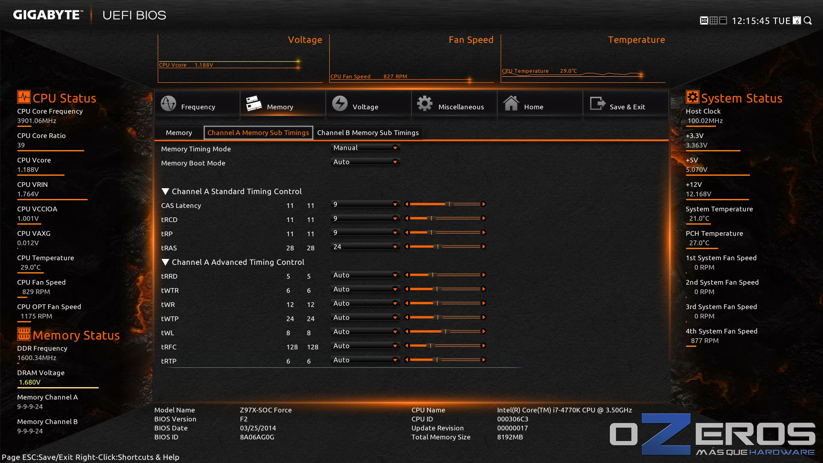This screenshot has width=823, height=463.
Task: Open Save & Exit via the exit icon
Action: click(x=598, y=103)
